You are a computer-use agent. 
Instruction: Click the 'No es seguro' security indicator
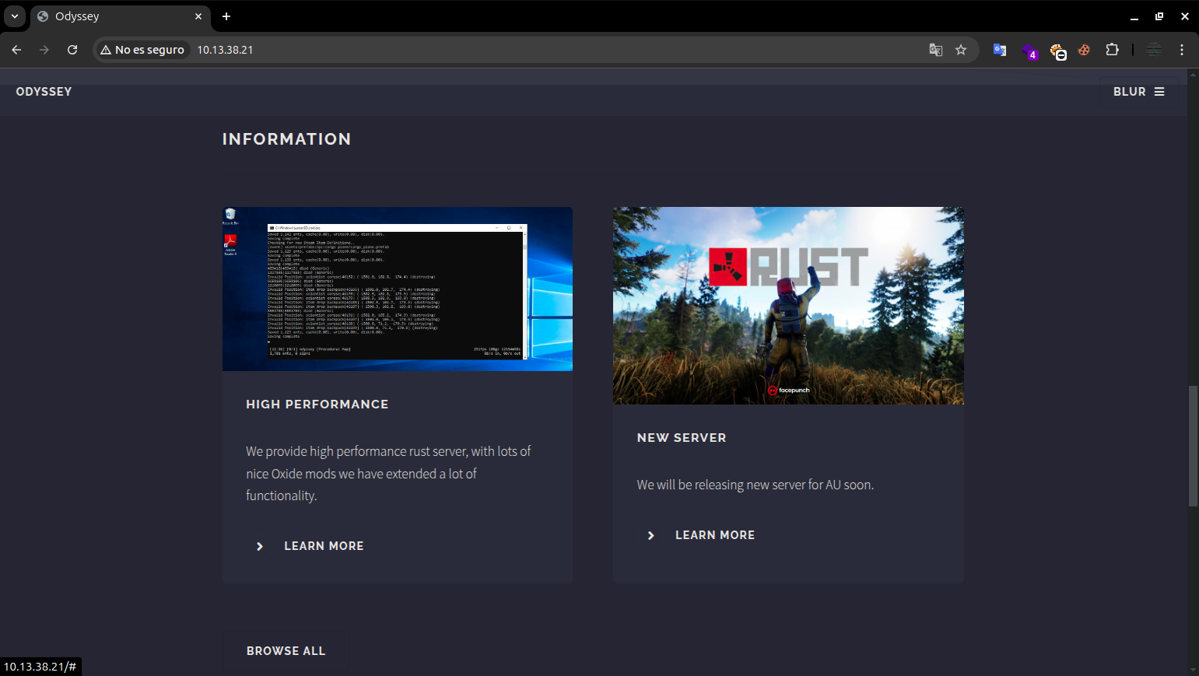(x=142, y=50)
